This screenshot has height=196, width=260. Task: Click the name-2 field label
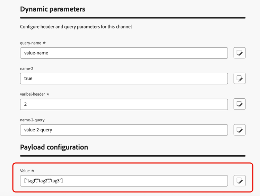(x=27, y=69)
